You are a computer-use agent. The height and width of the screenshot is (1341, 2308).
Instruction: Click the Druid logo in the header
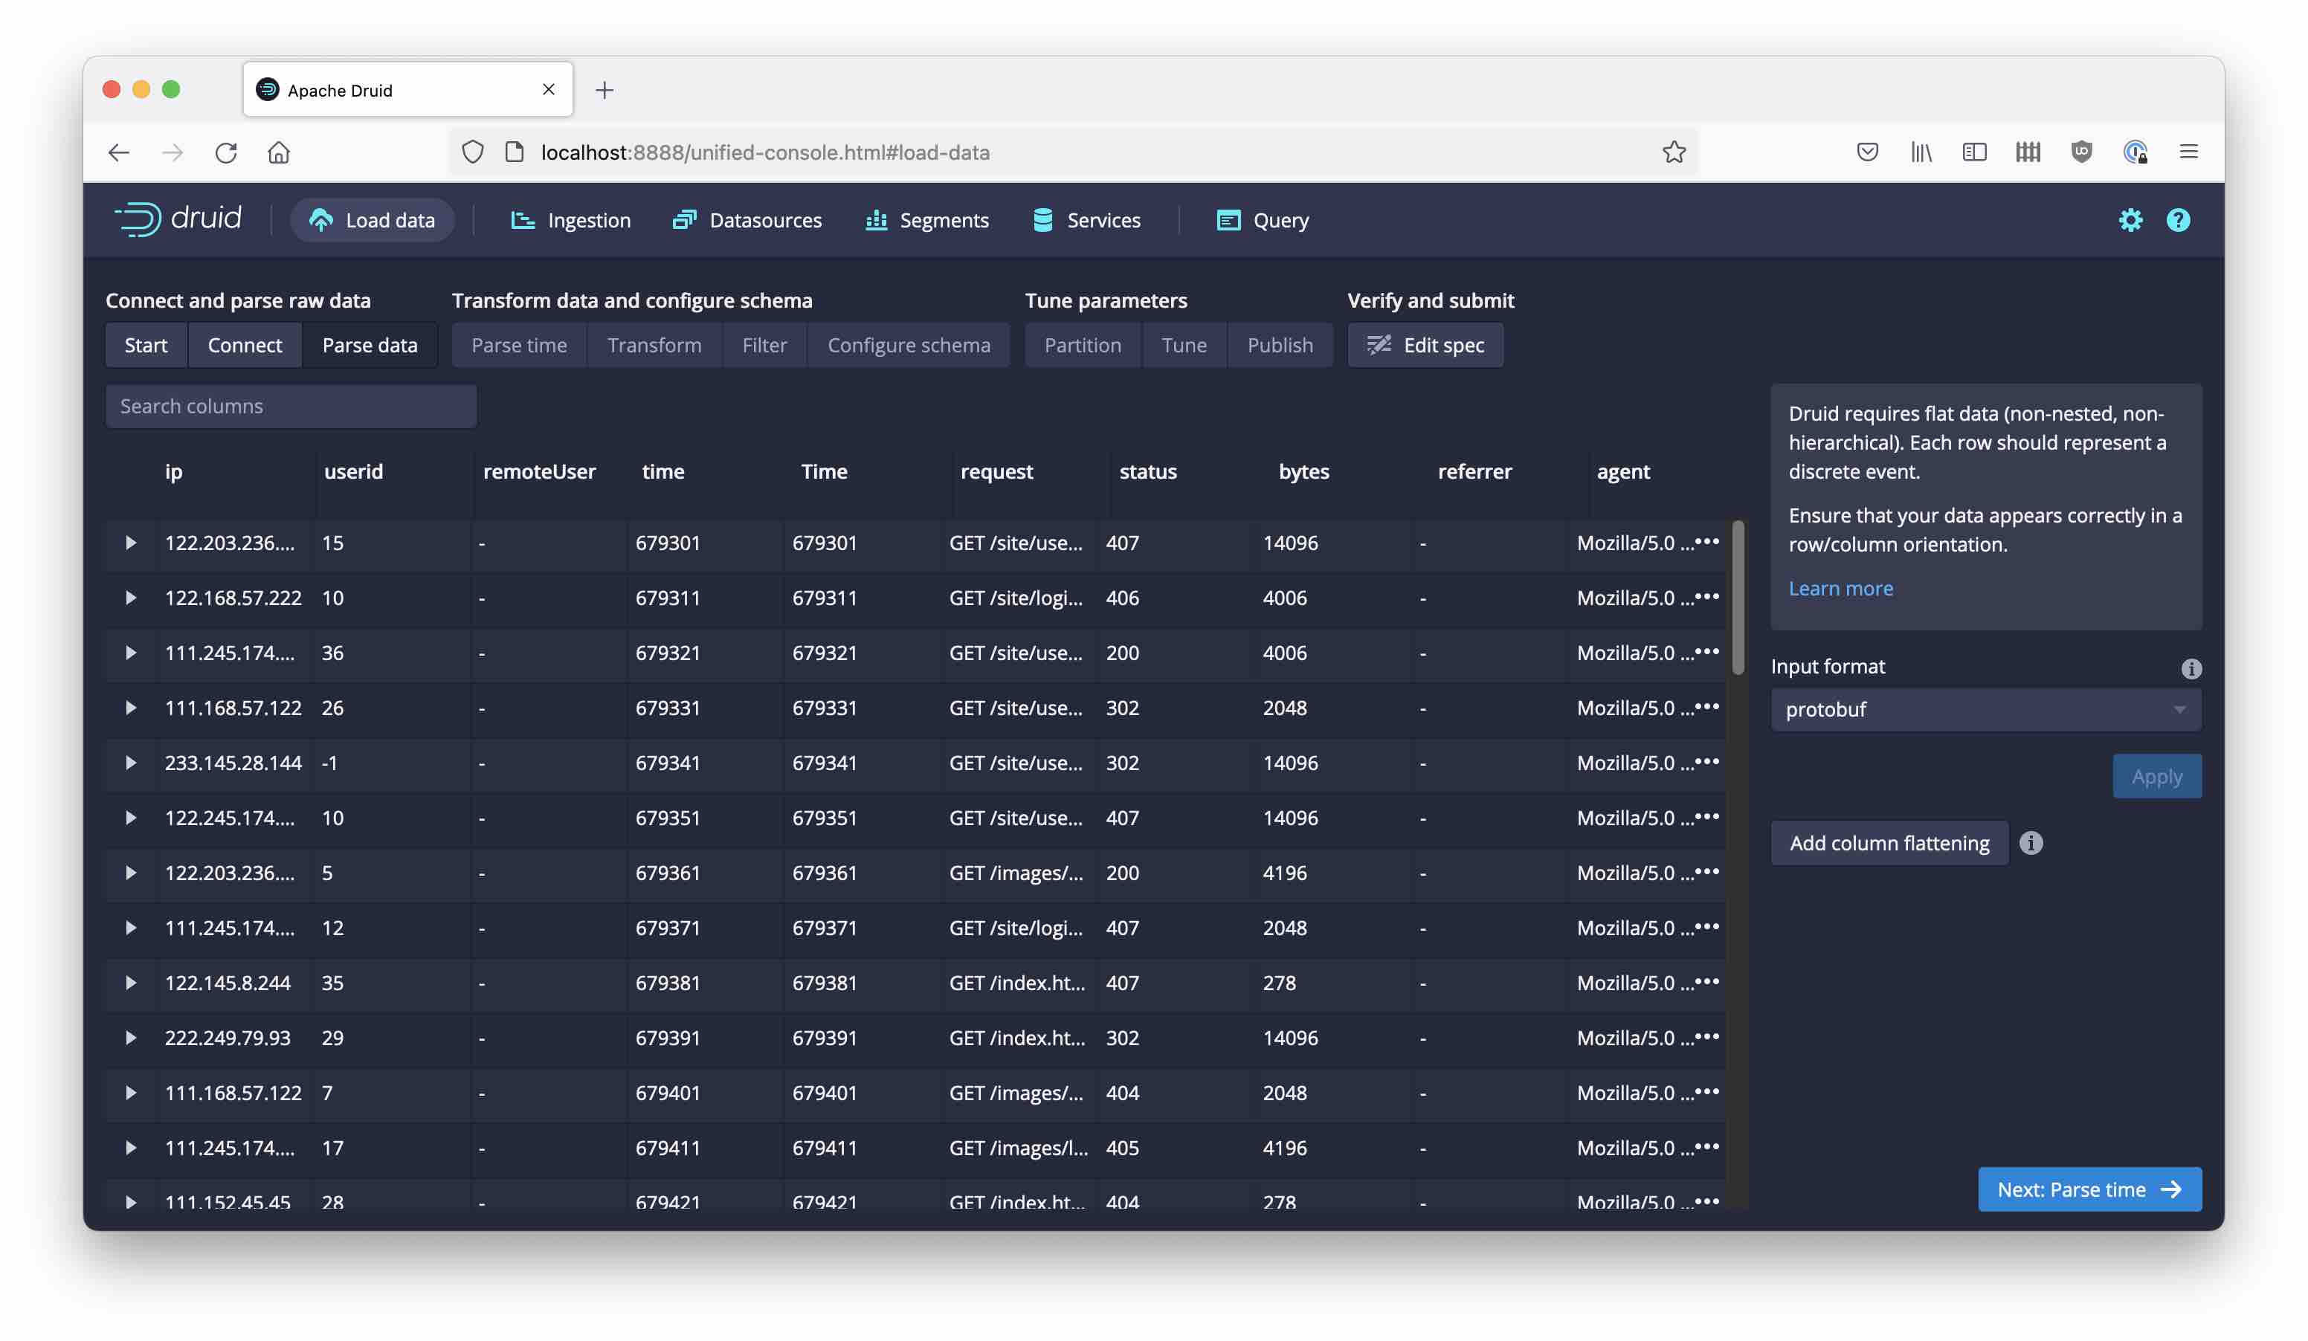tap(178, 219)
